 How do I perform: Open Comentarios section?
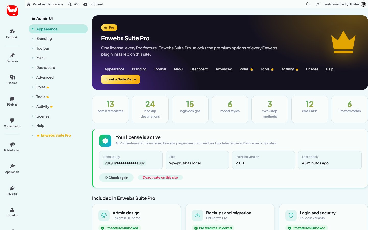click(x=12, y=123)
